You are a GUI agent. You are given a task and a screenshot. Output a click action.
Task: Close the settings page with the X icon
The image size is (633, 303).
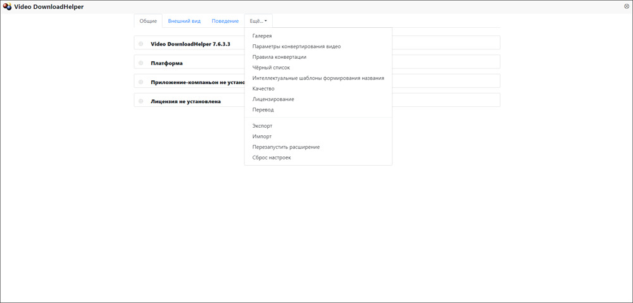coord(626,6)
